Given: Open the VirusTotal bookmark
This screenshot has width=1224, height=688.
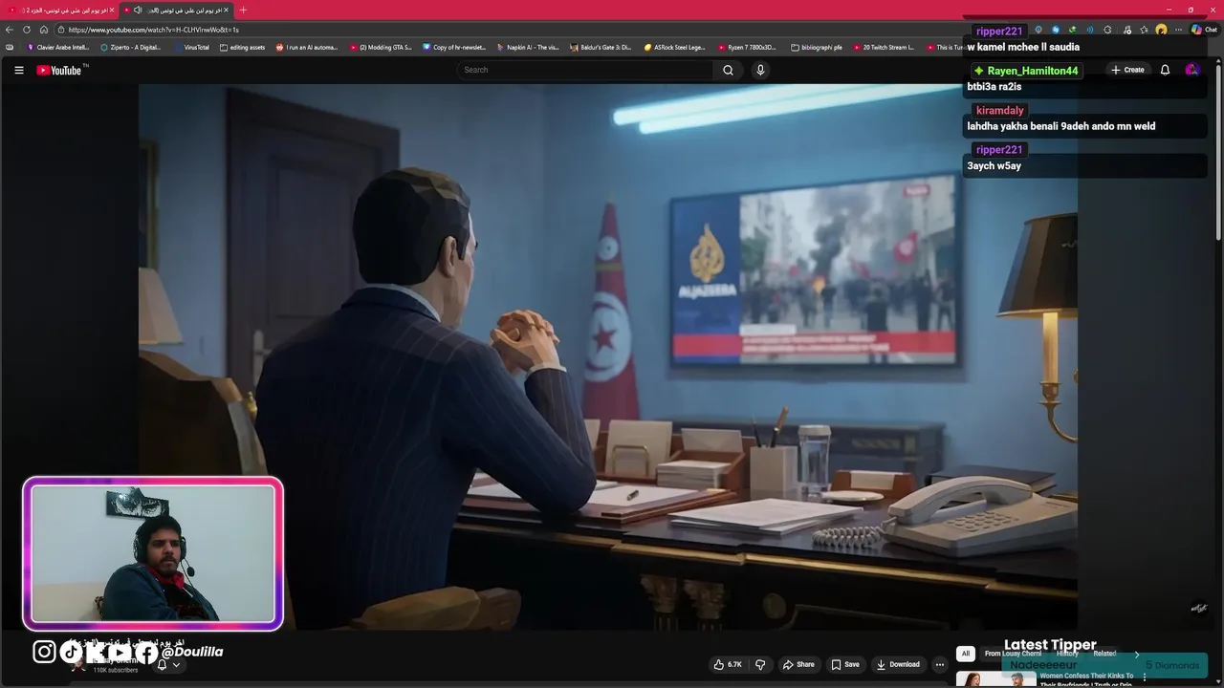Looking at the screenshot, I should (191, 47).
